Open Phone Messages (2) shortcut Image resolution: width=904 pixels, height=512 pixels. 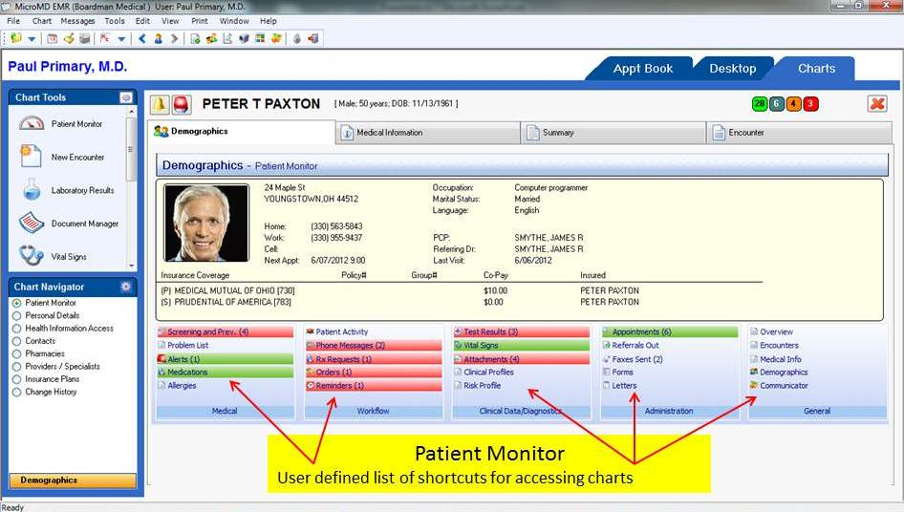click(x=374, y=345)
